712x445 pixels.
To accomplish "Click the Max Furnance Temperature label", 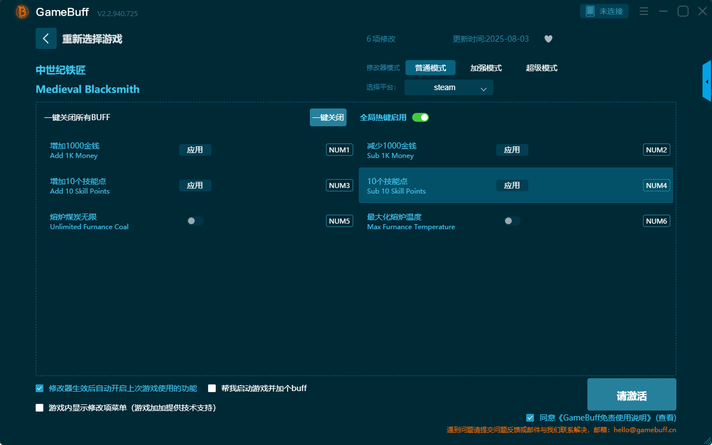I will 411,227.
